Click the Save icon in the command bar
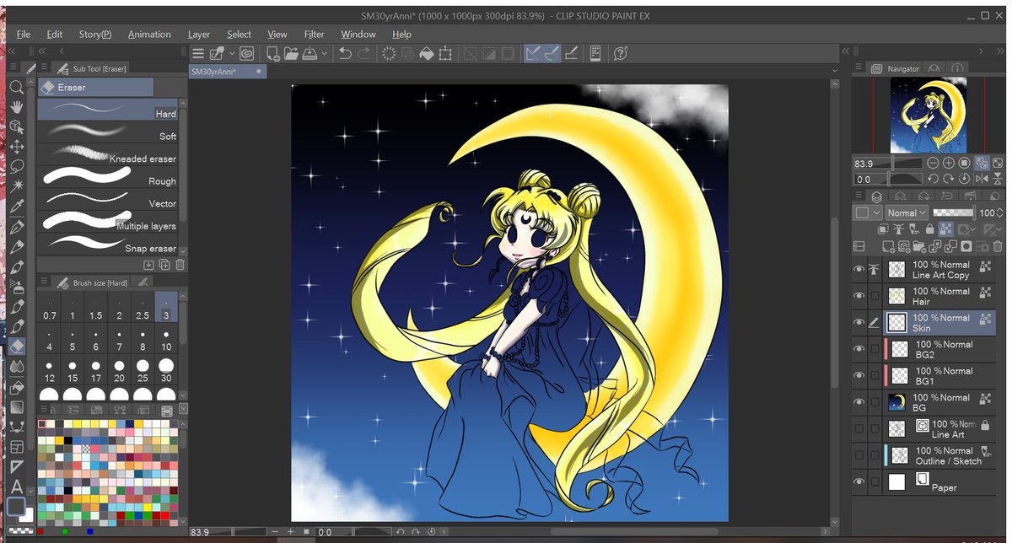This screenshot has height=543, width=1012. pyautogui.click(x=310, y=53)
